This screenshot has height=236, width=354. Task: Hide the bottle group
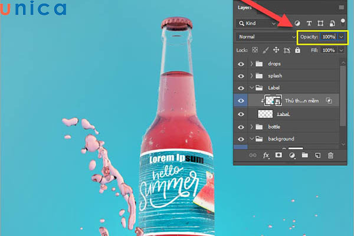[x=241, y=127]
